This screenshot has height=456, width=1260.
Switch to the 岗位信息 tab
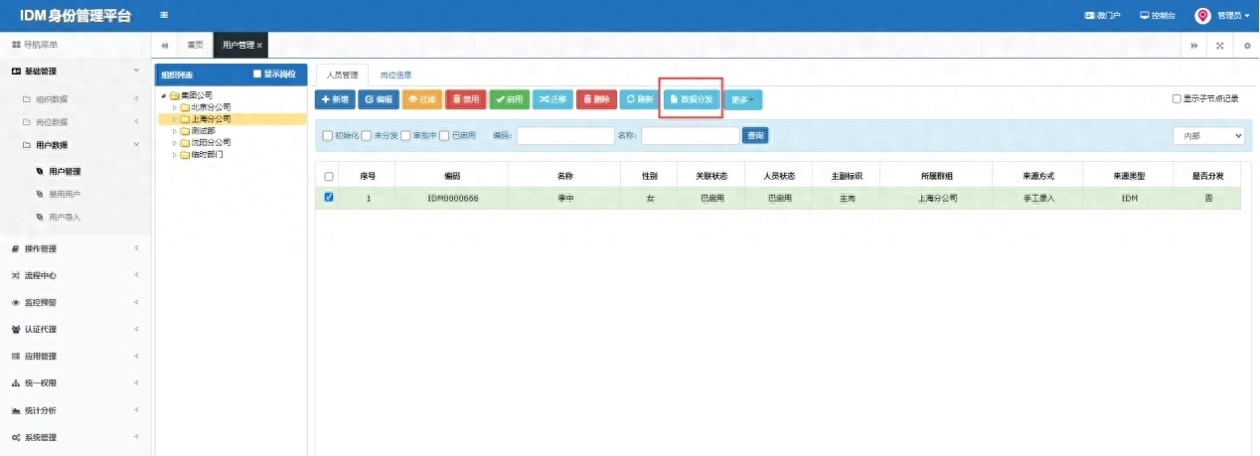click(x=395, y=75)
